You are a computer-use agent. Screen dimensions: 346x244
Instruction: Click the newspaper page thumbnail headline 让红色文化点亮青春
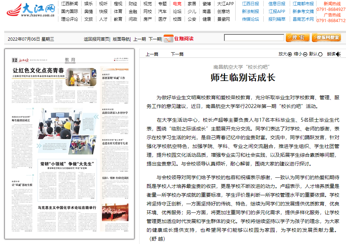click(39, 70)
